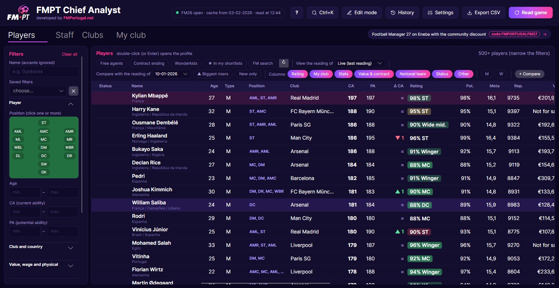559x288 pixels.
Task: Switch to the Staff tab
Action: point(65,35)
